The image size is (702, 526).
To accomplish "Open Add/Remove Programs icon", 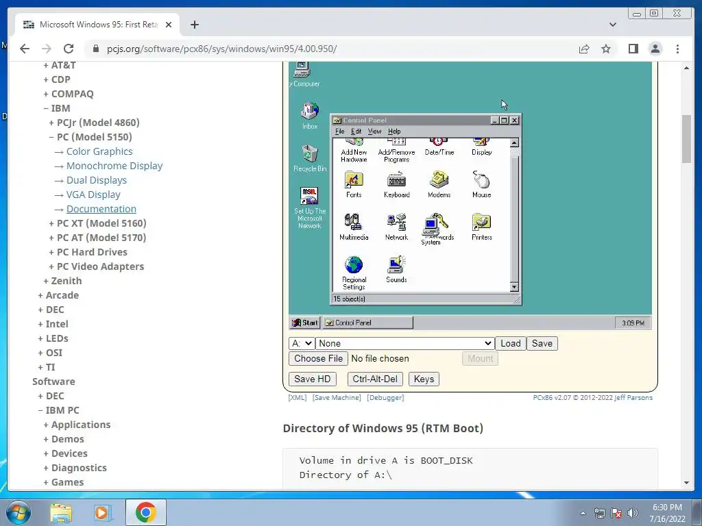I will 396,150.
